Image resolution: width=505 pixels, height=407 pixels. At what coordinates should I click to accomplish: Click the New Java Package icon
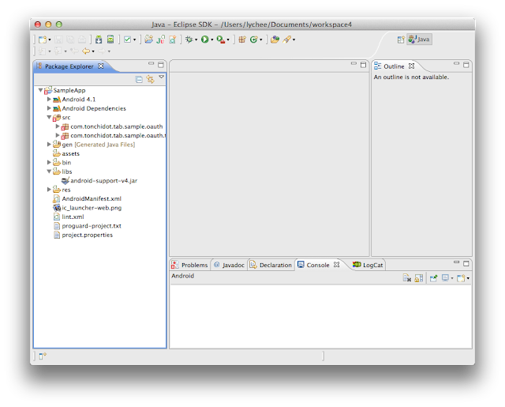[x=242, y=40]
